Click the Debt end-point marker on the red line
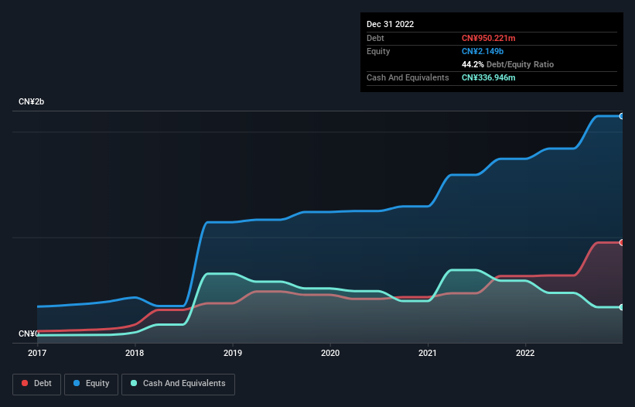Viewport: 635px width, 407px height. click(x=622, y=243)
